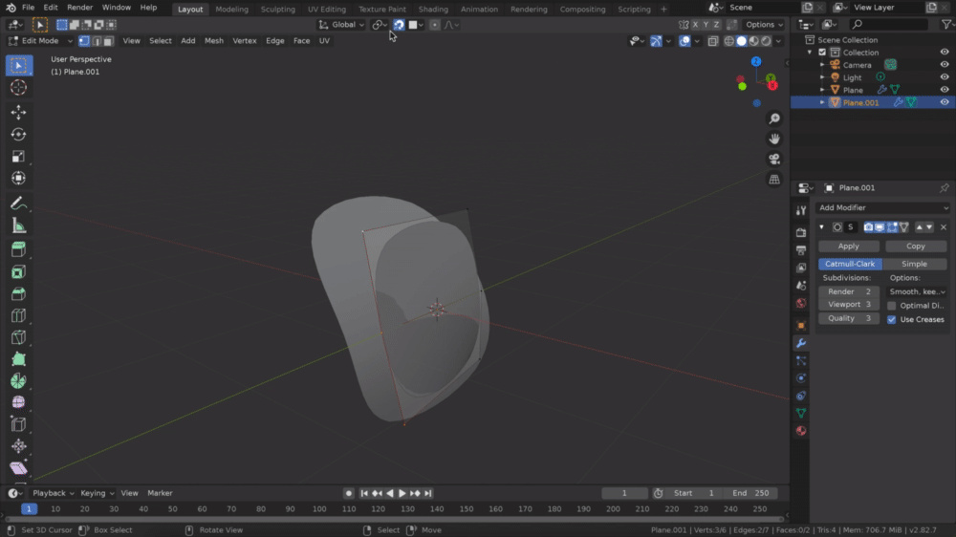The height and width of the screenshot is (537, 956).
Task: Enable the Optimal Display checkbox
Action: pos(892,306)
